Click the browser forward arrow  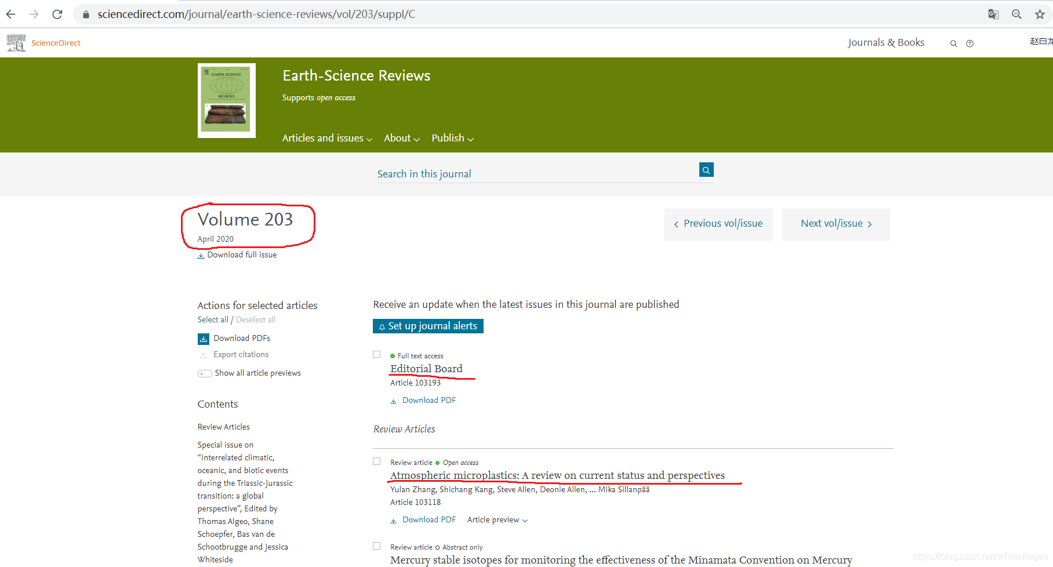(x=34, y=14)
